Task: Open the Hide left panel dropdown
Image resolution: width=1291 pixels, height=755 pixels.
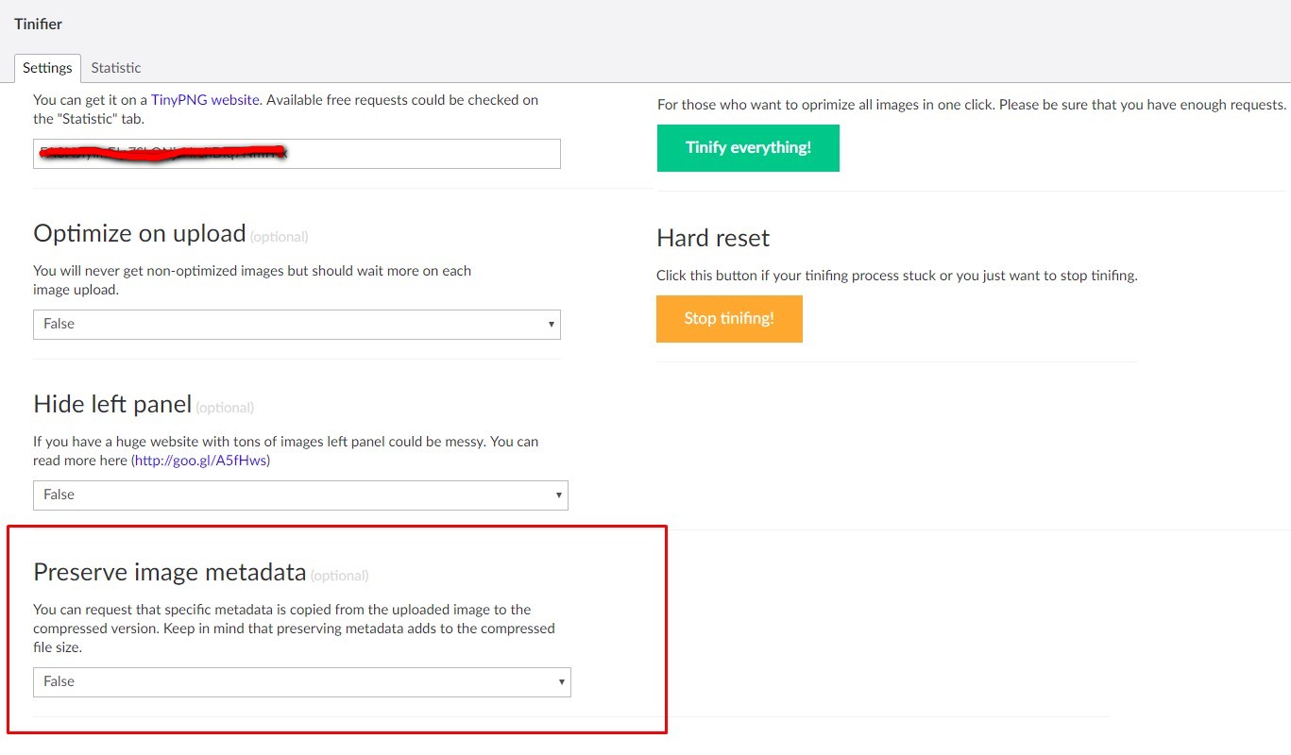Action: pos(300,495)
